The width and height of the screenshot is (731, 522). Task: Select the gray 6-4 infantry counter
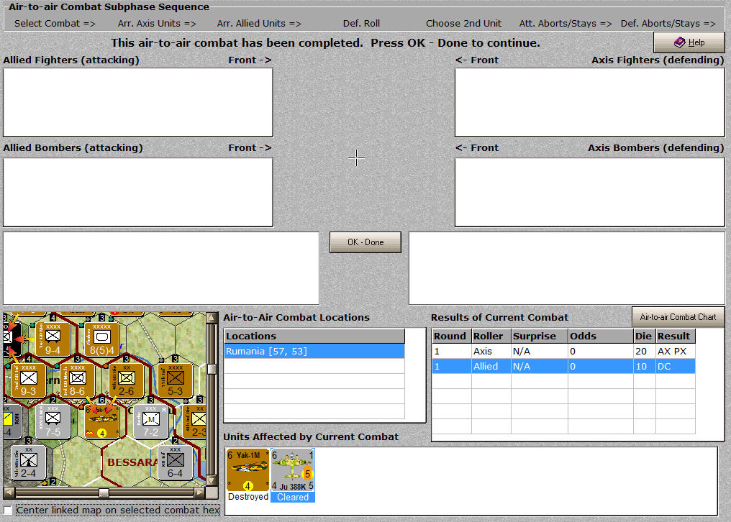[175, 462]
